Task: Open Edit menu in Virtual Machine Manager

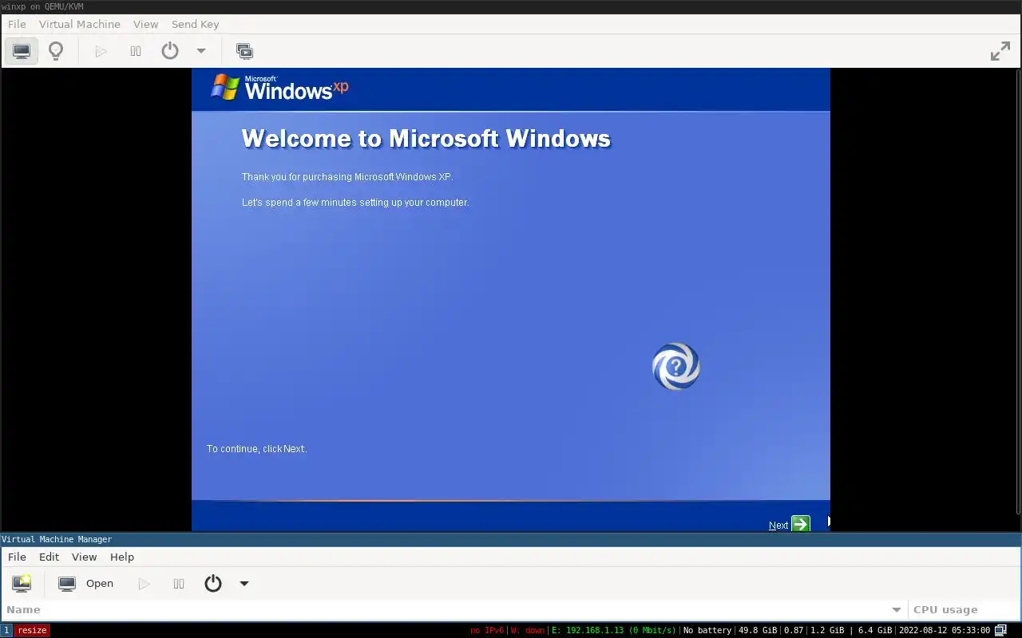Action: (x=50, y=557)
